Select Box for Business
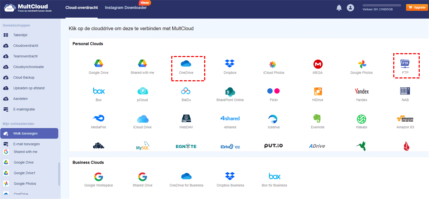The height and width of the screenshot is (199, 429). pyautogui.click(x=274, y=179)
